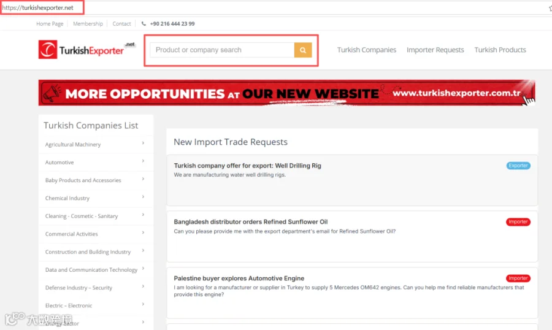Open Cleaning - Cosmetic - Sanitary category
The width and height of the screenshot is (552, 330).
click(x=82, y=216)
